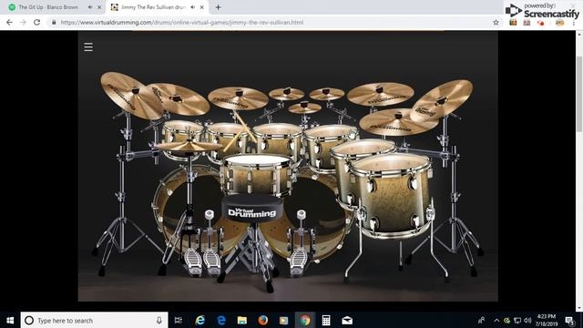Close the Jimmy The Rev Sullivan tab

click(201, 7)
